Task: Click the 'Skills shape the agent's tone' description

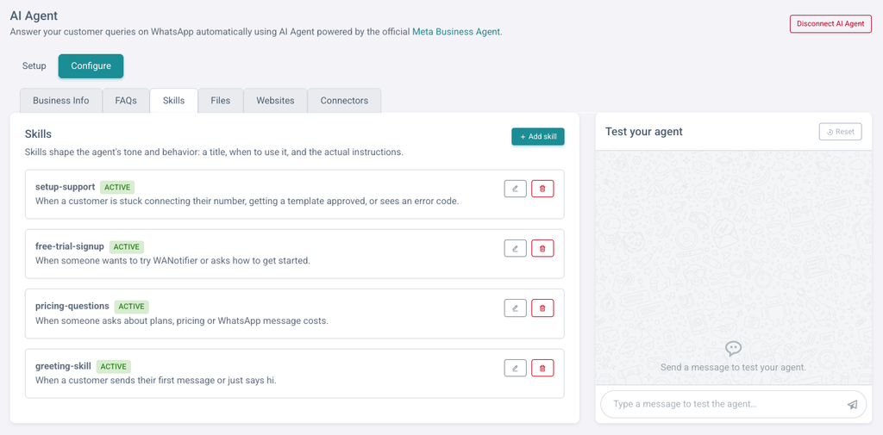Action: [x=214, y=152]
